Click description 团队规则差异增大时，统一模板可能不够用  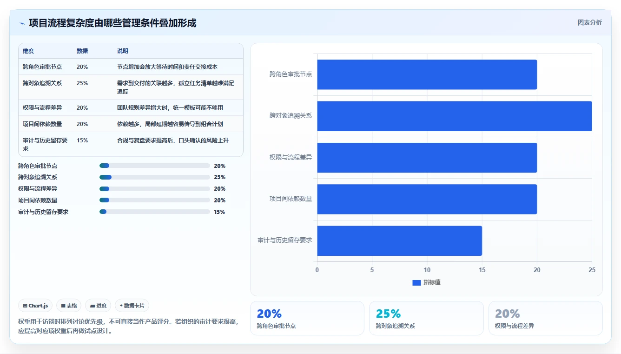pos(170,108)
